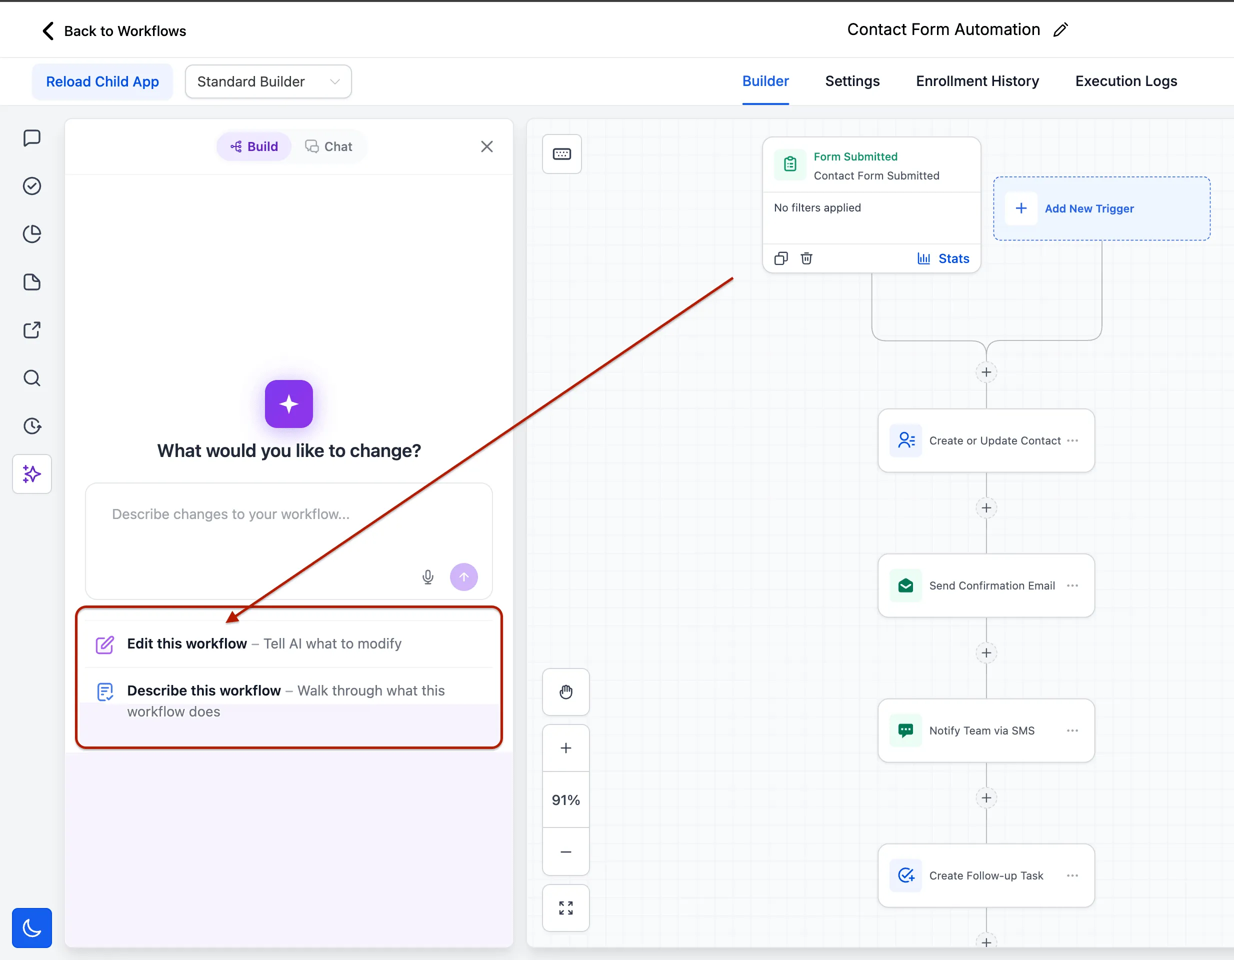Viewport: 1234px width, 960px height.
Task: Click the Form Submitted clipboard icon
Action: click(790, 164)
